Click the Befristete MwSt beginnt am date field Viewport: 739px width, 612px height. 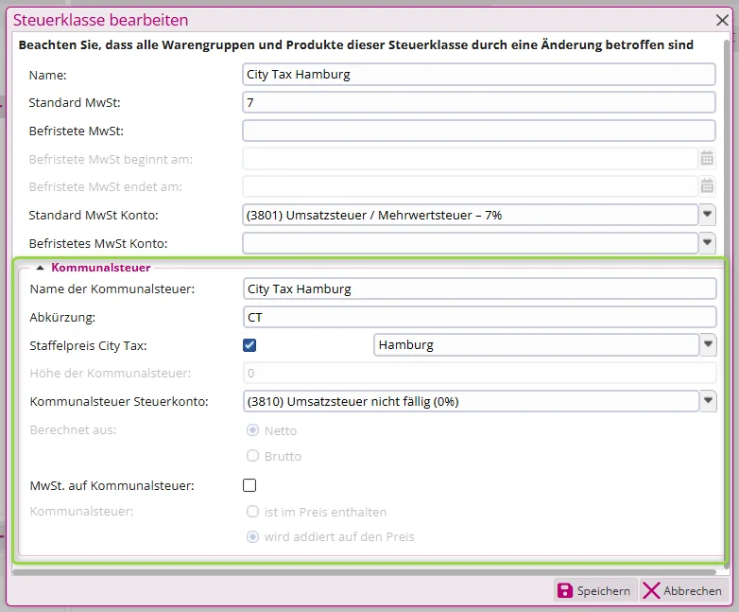(471, 159)
